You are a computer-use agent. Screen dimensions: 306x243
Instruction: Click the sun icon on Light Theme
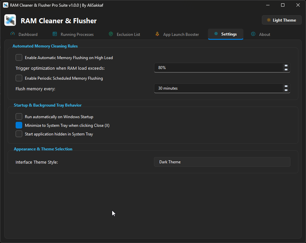[x=269, y=20]
